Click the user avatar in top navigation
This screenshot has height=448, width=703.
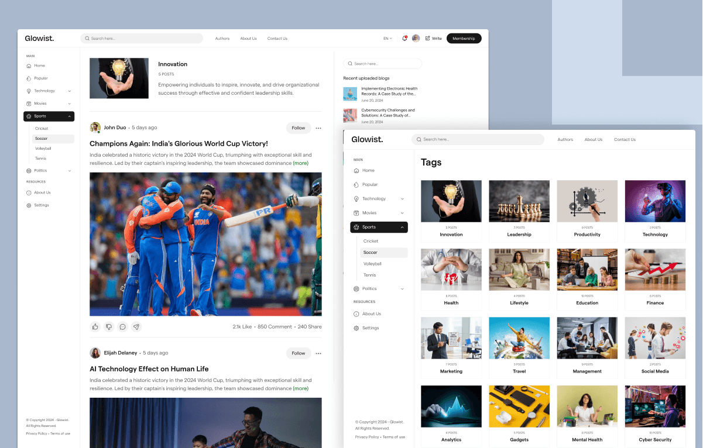pos(416,39)
